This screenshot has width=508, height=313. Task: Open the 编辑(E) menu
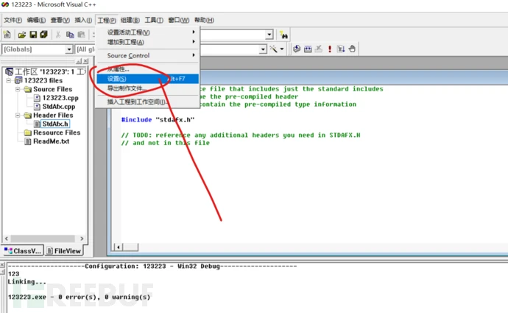[36, 20]
